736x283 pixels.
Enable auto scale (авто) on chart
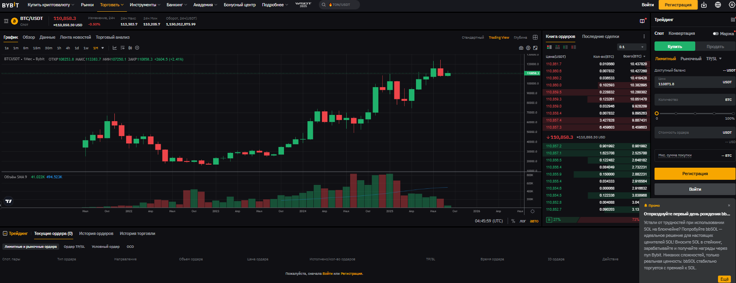pos(534,221)
